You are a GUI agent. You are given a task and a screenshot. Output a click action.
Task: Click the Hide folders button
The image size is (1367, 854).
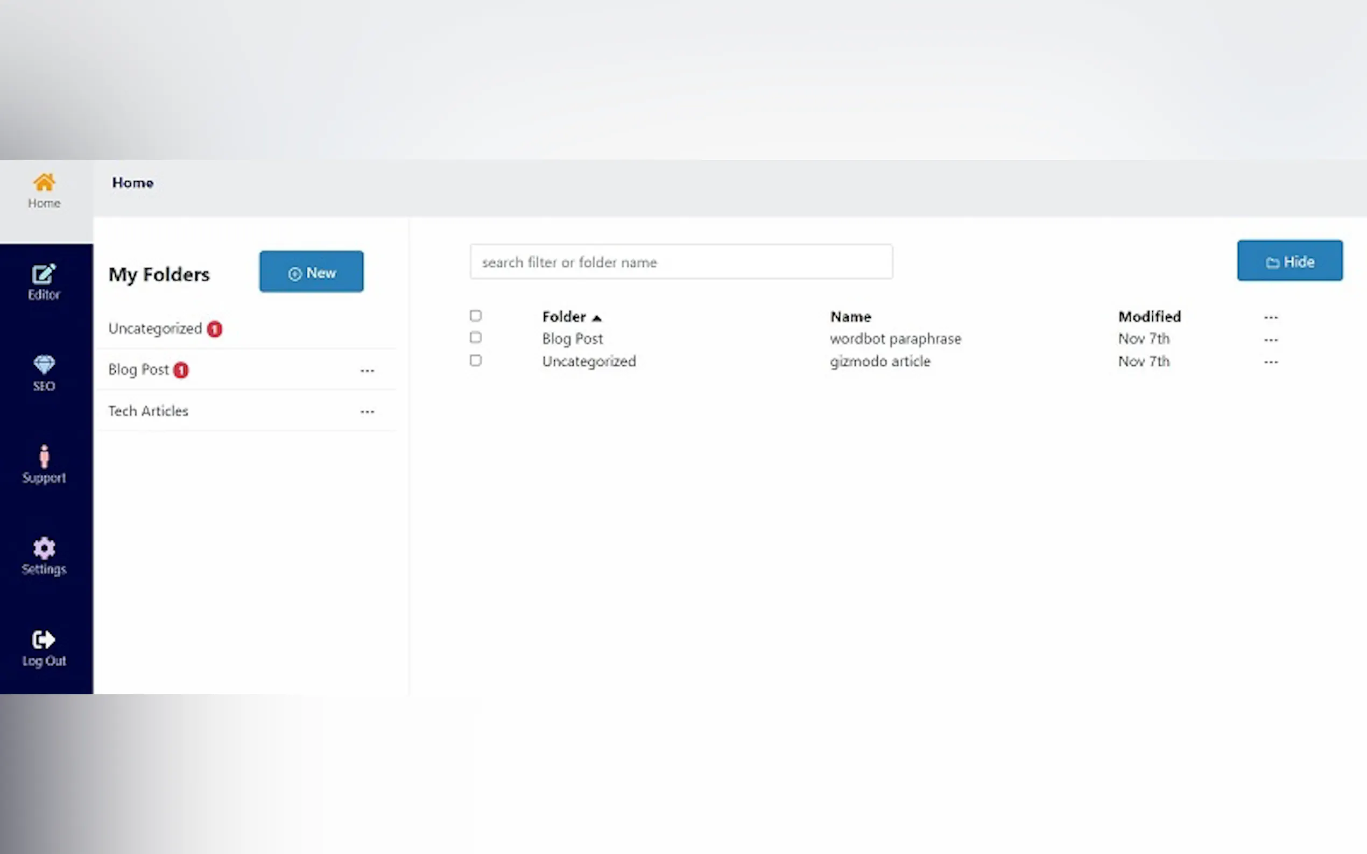click(x=1289, y=261)
